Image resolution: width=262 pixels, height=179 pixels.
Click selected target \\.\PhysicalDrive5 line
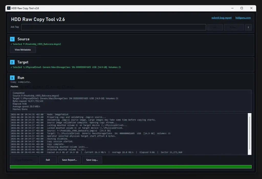click(x=66, y=67)
